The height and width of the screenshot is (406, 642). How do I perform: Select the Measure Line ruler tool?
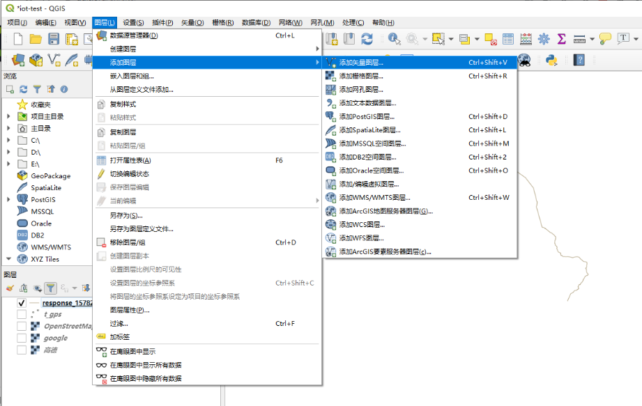tap(579, 39)
